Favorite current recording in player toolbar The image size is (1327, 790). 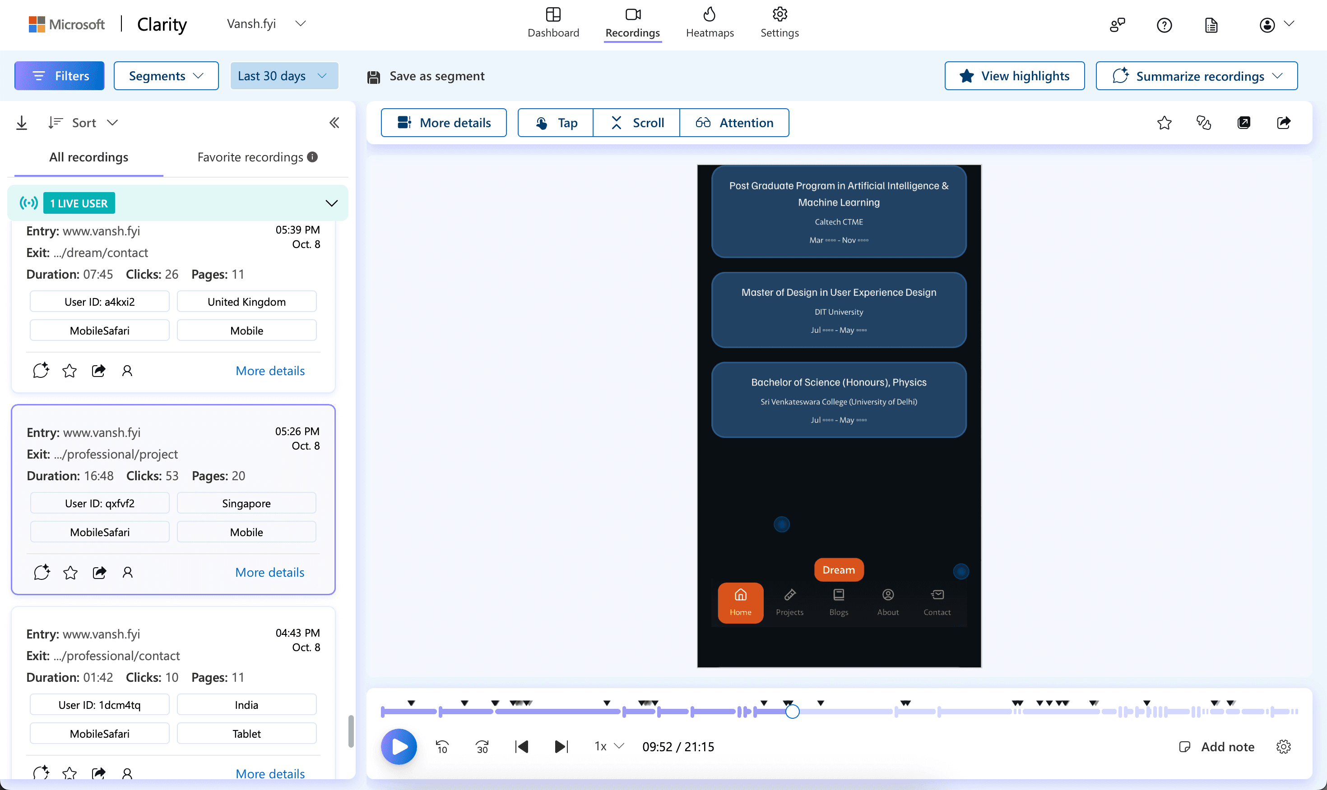point(1164,123)
